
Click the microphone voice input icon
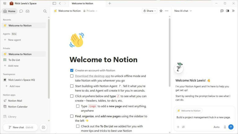225,127
